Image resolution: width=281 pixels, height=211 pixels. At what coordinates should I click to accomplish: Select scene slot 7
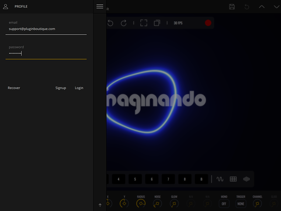coord(168,179)
